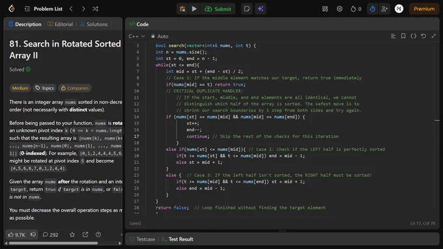
Task: Click the LeetCode logo icon
Action: point(12,8)
